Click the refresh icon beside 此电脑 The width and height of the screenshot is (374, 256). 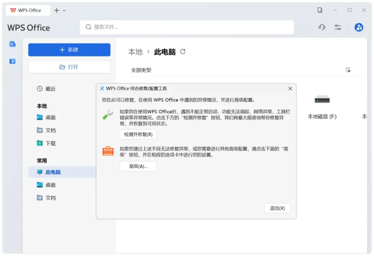tap(183, 52)
